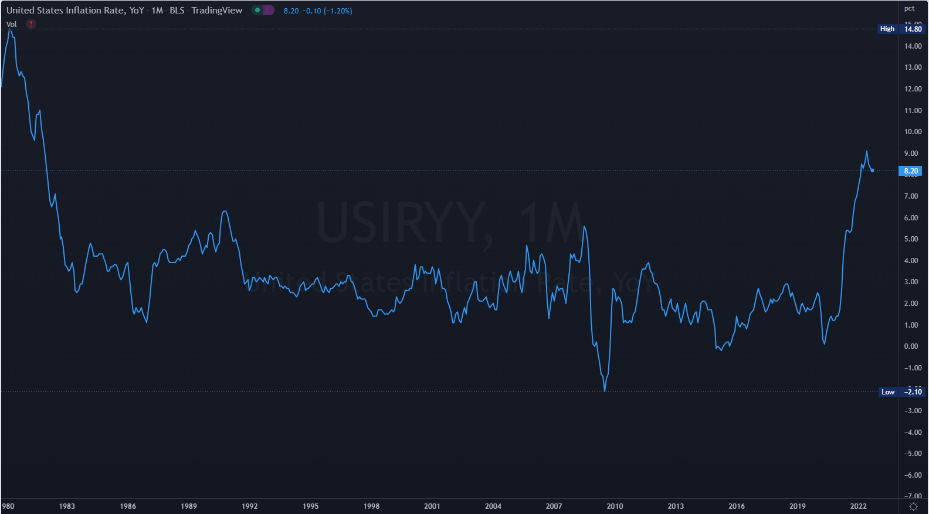
Task: Click the 0.00 tick on price scale
Action: pos(911,346)
